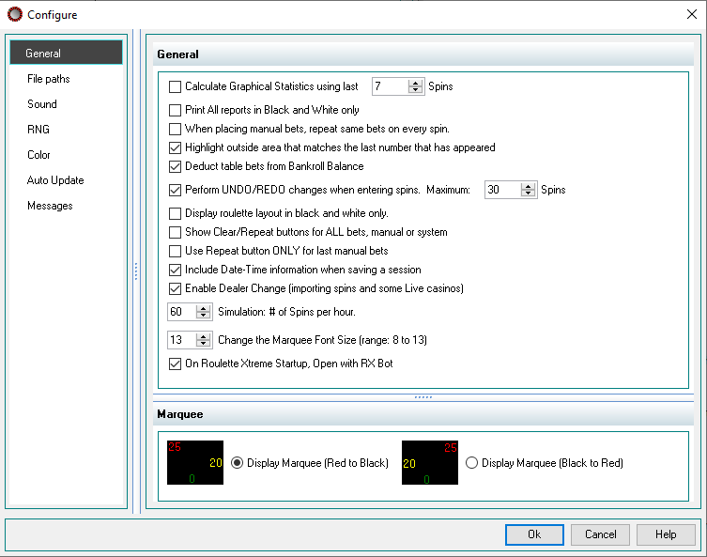This screenshot has width=707, height=557.
Task: Click the Red to Black marquee preview
Action: pos(195,463)
